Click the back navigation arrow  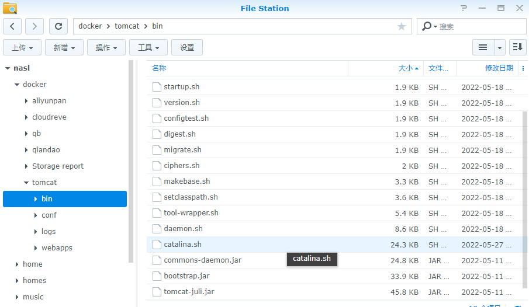13,26
